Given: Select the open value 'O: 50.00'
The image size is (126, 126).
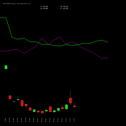Looking at the screenshot, I should [x=44, y=9].
